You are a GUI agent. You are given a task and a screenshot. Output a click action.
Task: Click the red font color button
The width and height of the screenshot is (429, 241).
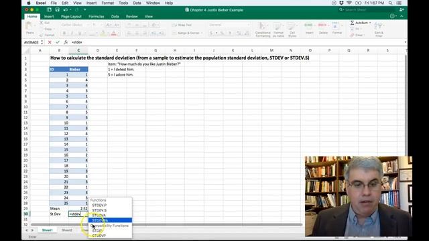click(113, 33)
